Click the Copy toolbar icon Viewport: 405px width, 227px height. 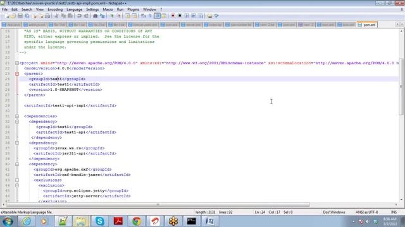pyautogui.click(x=63, y=16)
